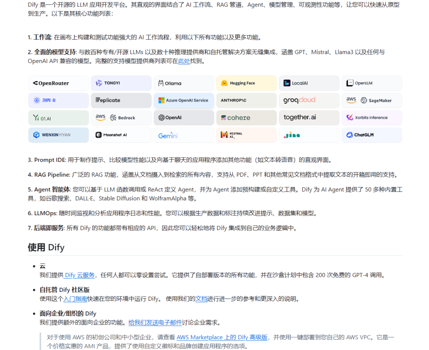
Task: Click the 后端即服务 feature label
Action: coord(49,228)
